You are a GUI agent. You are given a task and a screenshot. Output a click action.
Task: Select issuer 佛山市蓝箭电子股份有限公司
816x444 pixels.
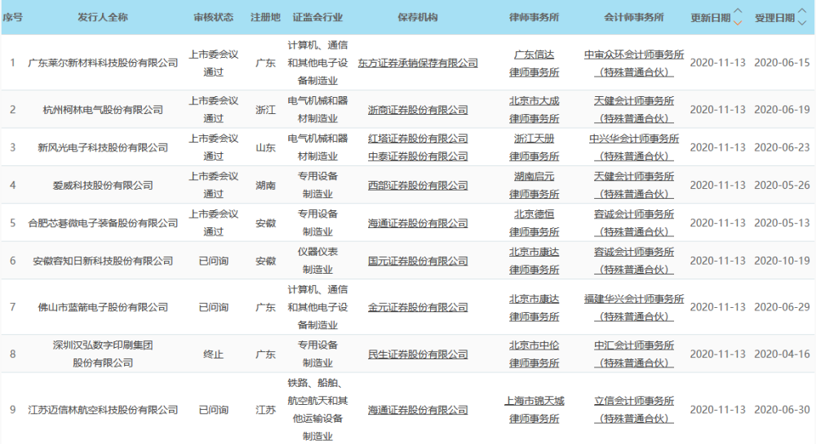[x=103, y=307]
